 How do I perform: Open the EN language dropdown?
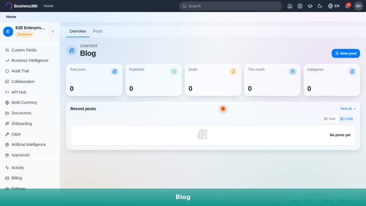point(334,6)
